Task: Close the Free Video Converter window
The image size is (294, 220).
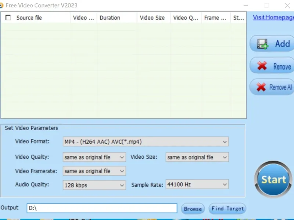Action: 287,5
